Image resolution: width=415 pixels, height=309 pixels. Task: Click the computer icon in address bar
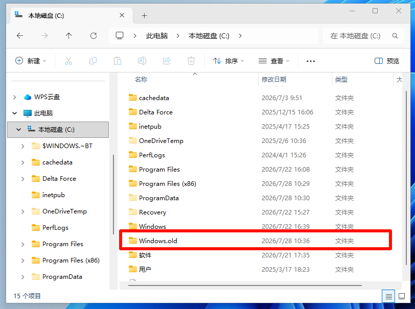coord(120,35)
